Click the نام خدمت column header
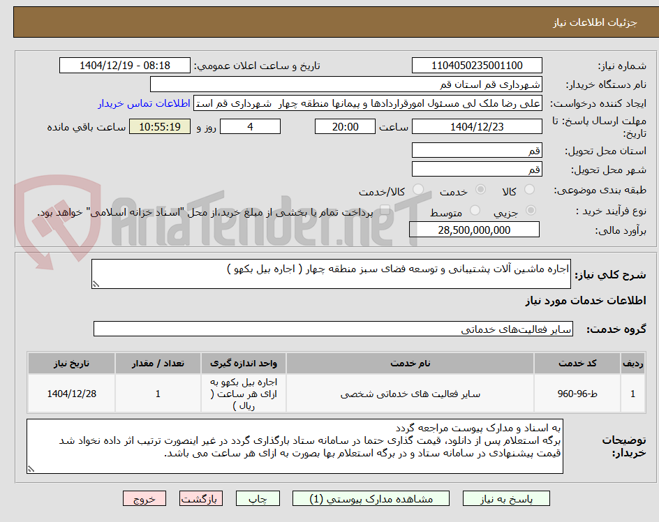The height and width of the screenshot is (522, 659). click(410, 363)
